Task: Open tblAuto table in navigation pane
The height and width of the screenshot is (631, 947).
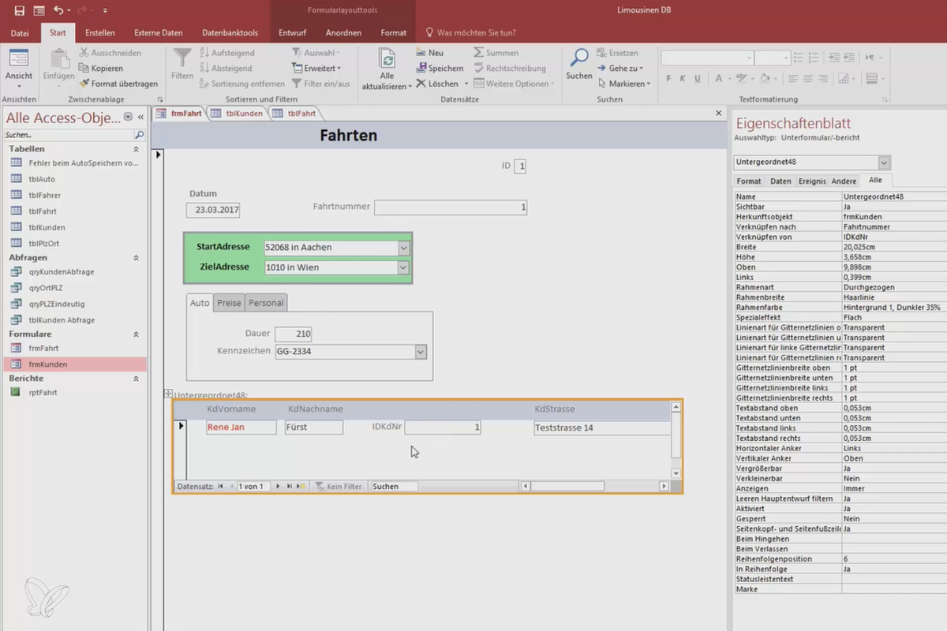Action: pos(41,179)
